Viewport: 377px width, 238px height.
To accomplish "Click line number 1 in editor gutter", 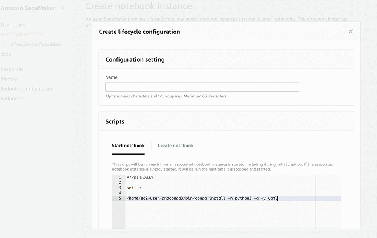I will coord(120,177).
